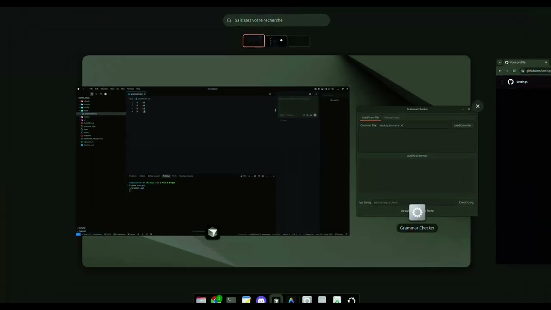This screenshot has width=551, height=310.
Task: Select the grammaire.txt editor tab
Action: [136, 94]
